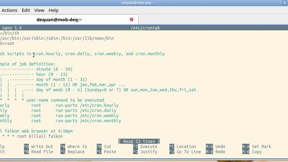Click 'run-parts /etc/cron.monthly' text
The width and height of the screenshot is (288, 162).
88,121
